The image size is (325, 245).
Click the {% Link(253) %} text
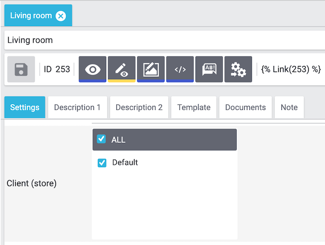(x=291, y=69)
